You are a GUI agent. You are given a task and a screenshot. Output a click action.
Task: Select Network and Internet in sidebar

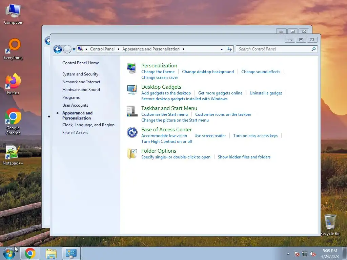(x=81, y=82)
